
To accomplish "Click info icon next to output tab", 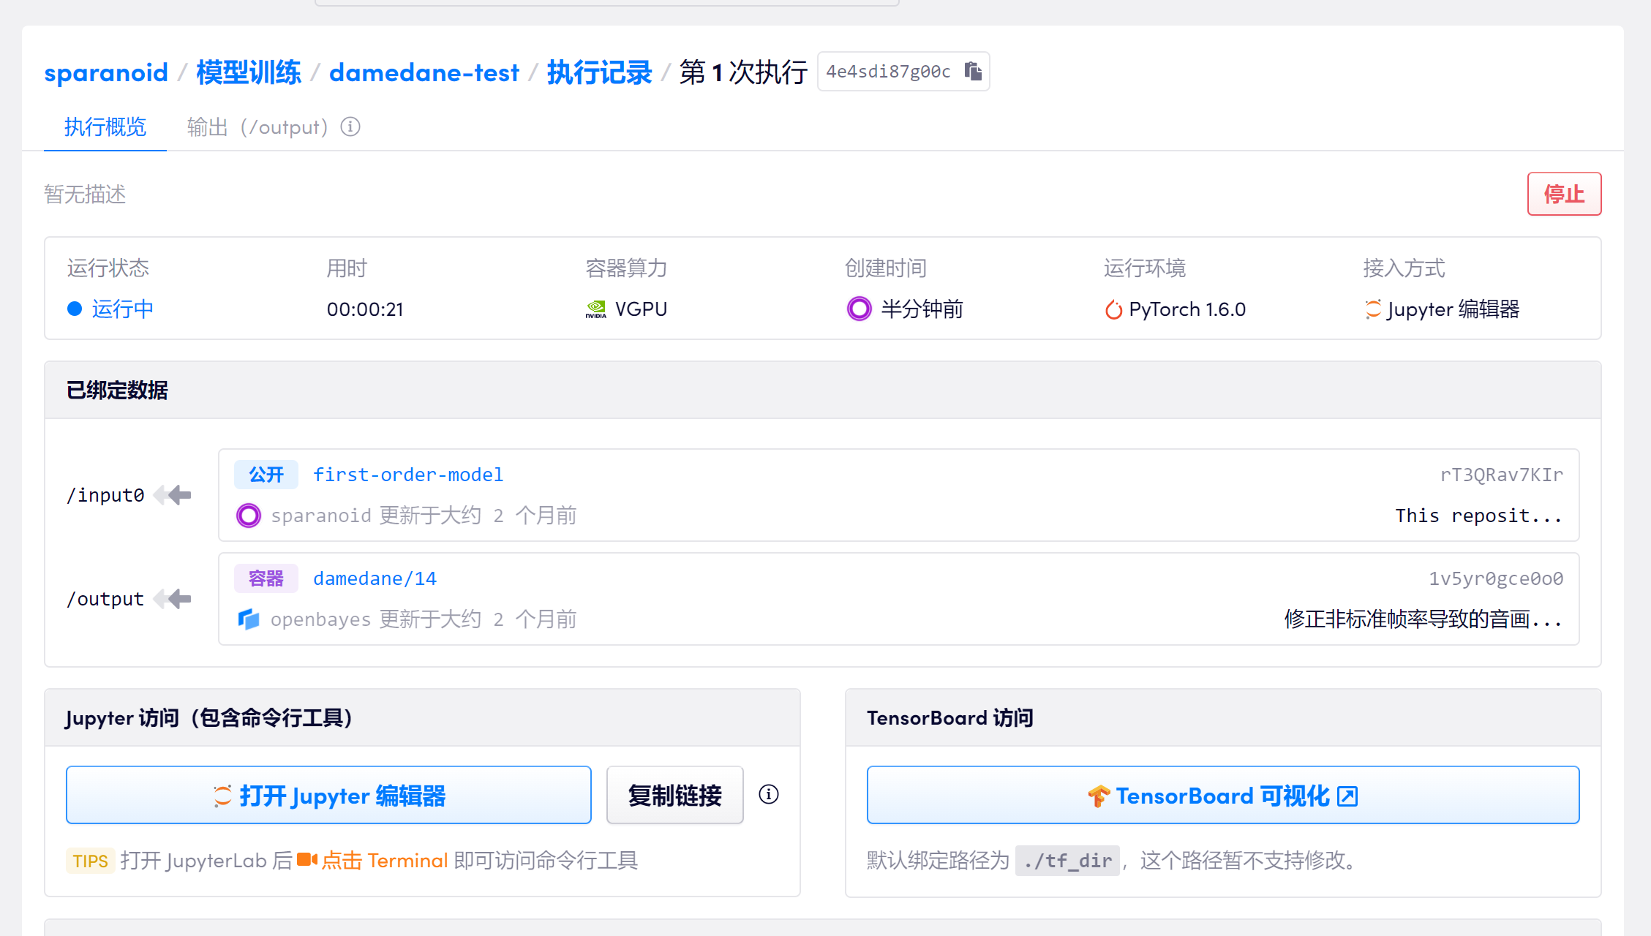I will point(350,127).
